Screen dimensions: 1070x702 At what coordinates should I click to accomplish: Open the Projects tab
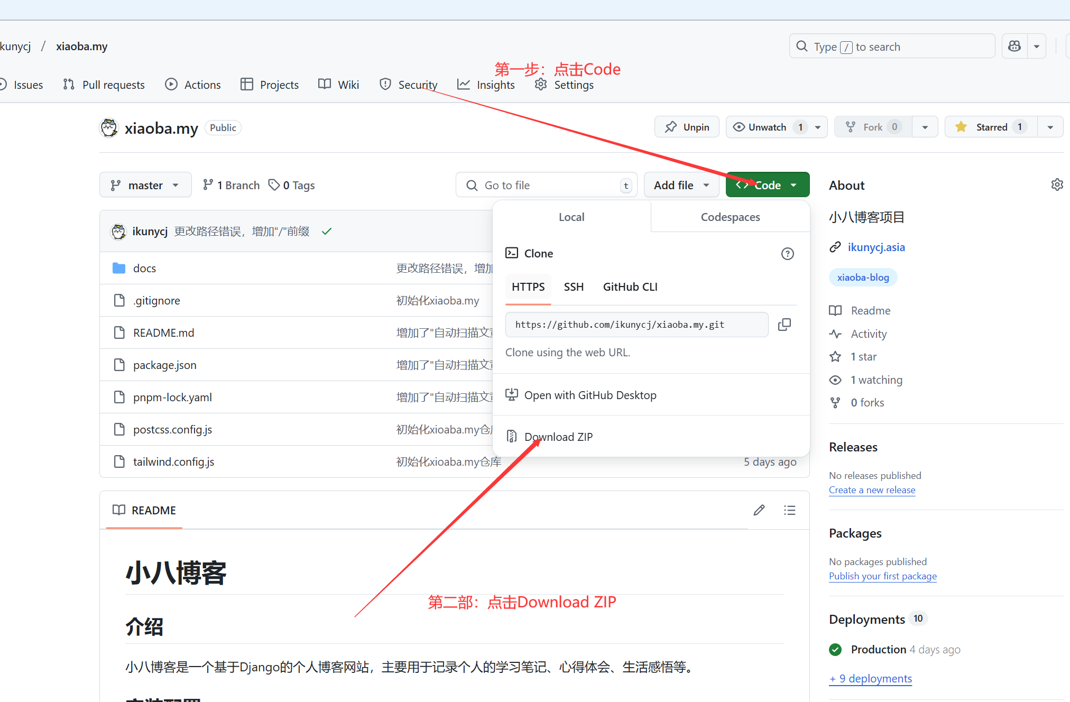pyautogui.click(x=270, y=85)
